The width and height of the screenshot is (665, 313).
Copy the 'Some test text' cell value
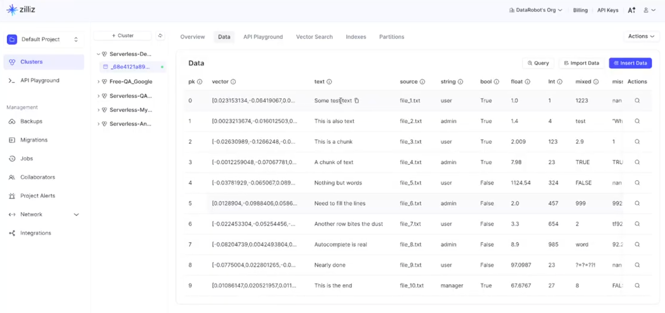[x=357, y=101]
